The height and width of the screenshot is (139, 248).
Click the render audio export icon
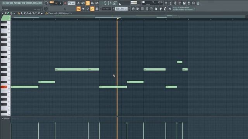pyautogui.click(x=189, y=3)
